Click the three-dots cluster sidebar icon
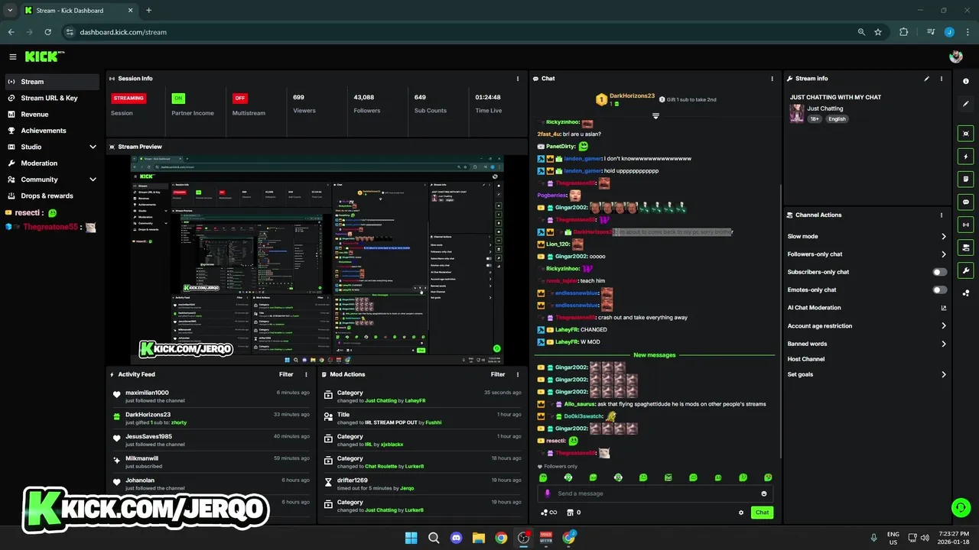 966,293
